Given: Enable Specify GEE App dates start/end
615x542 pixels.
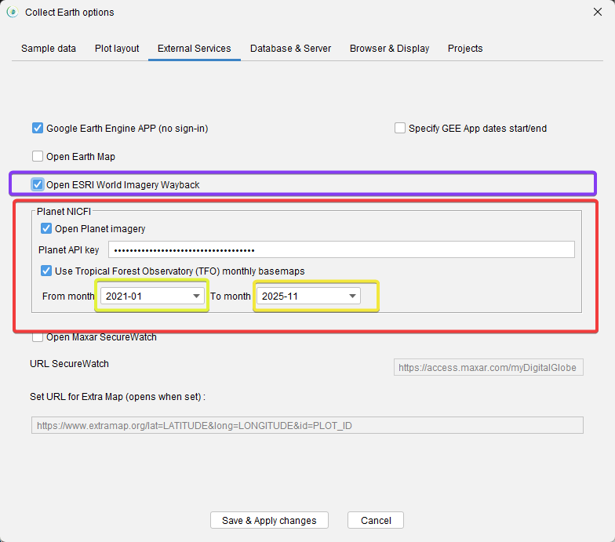Looking at the screenshot, I should [400, 128].
